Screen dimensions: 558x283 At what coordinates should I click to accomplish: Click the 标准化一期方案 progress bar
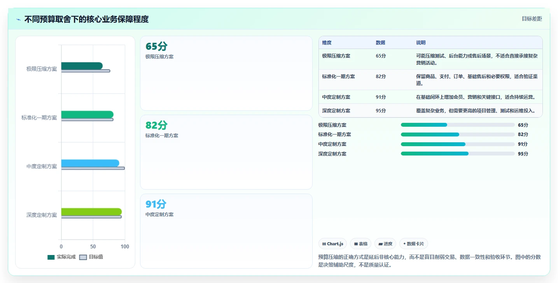458,135
